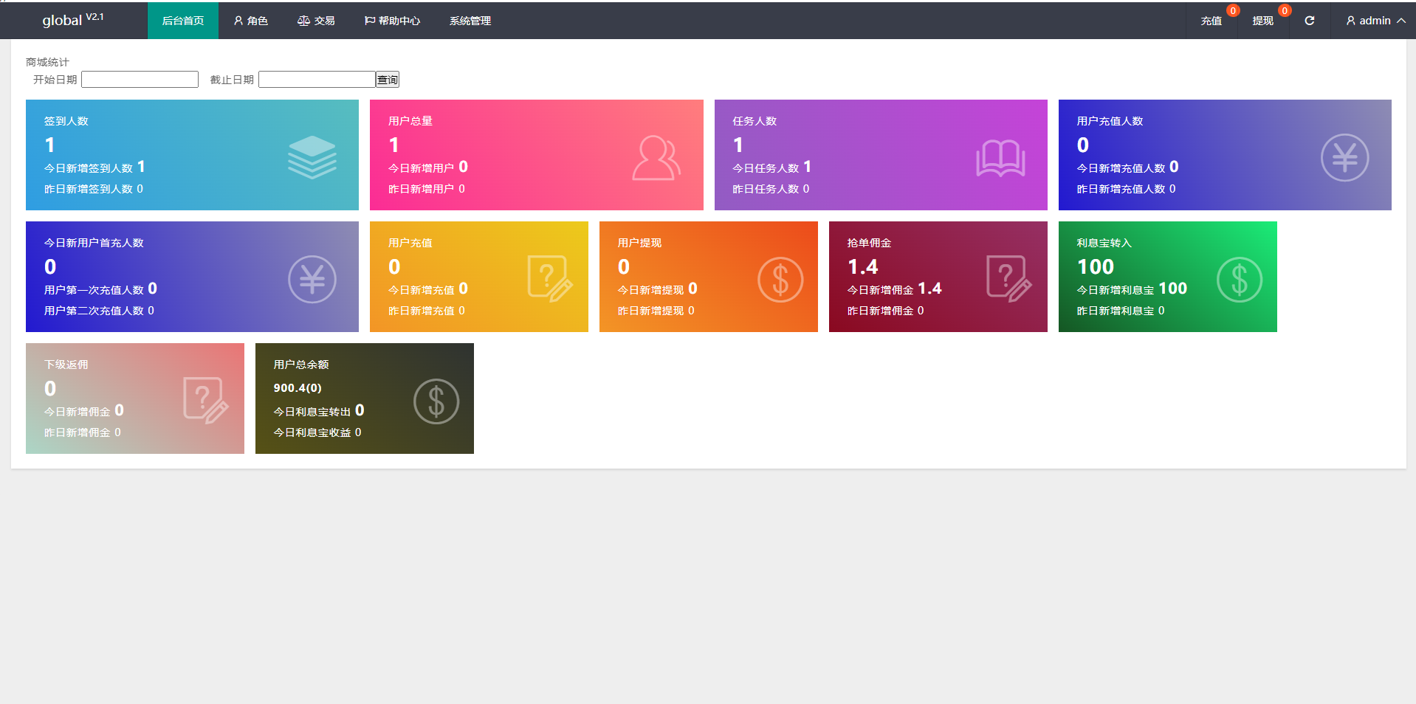
Task: Click the yen icon on 用户充值人数 card
Action: [1344, 157]
